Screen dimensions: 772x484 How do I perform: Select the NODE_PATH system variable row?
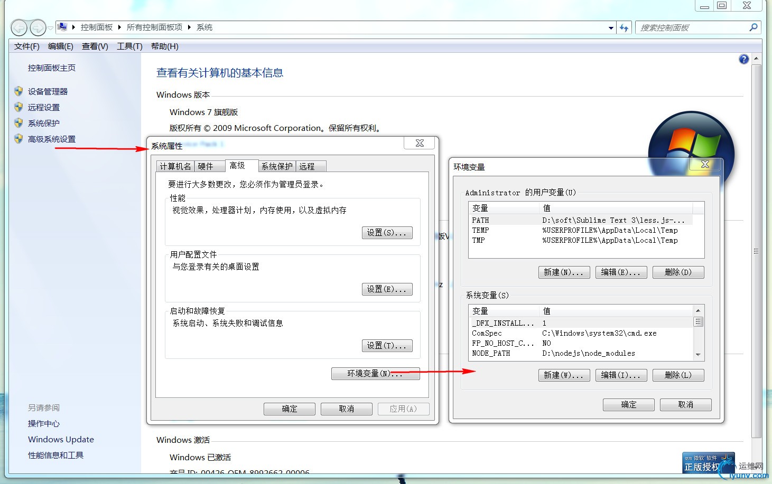pyautogui.click(x=581, y=353)
